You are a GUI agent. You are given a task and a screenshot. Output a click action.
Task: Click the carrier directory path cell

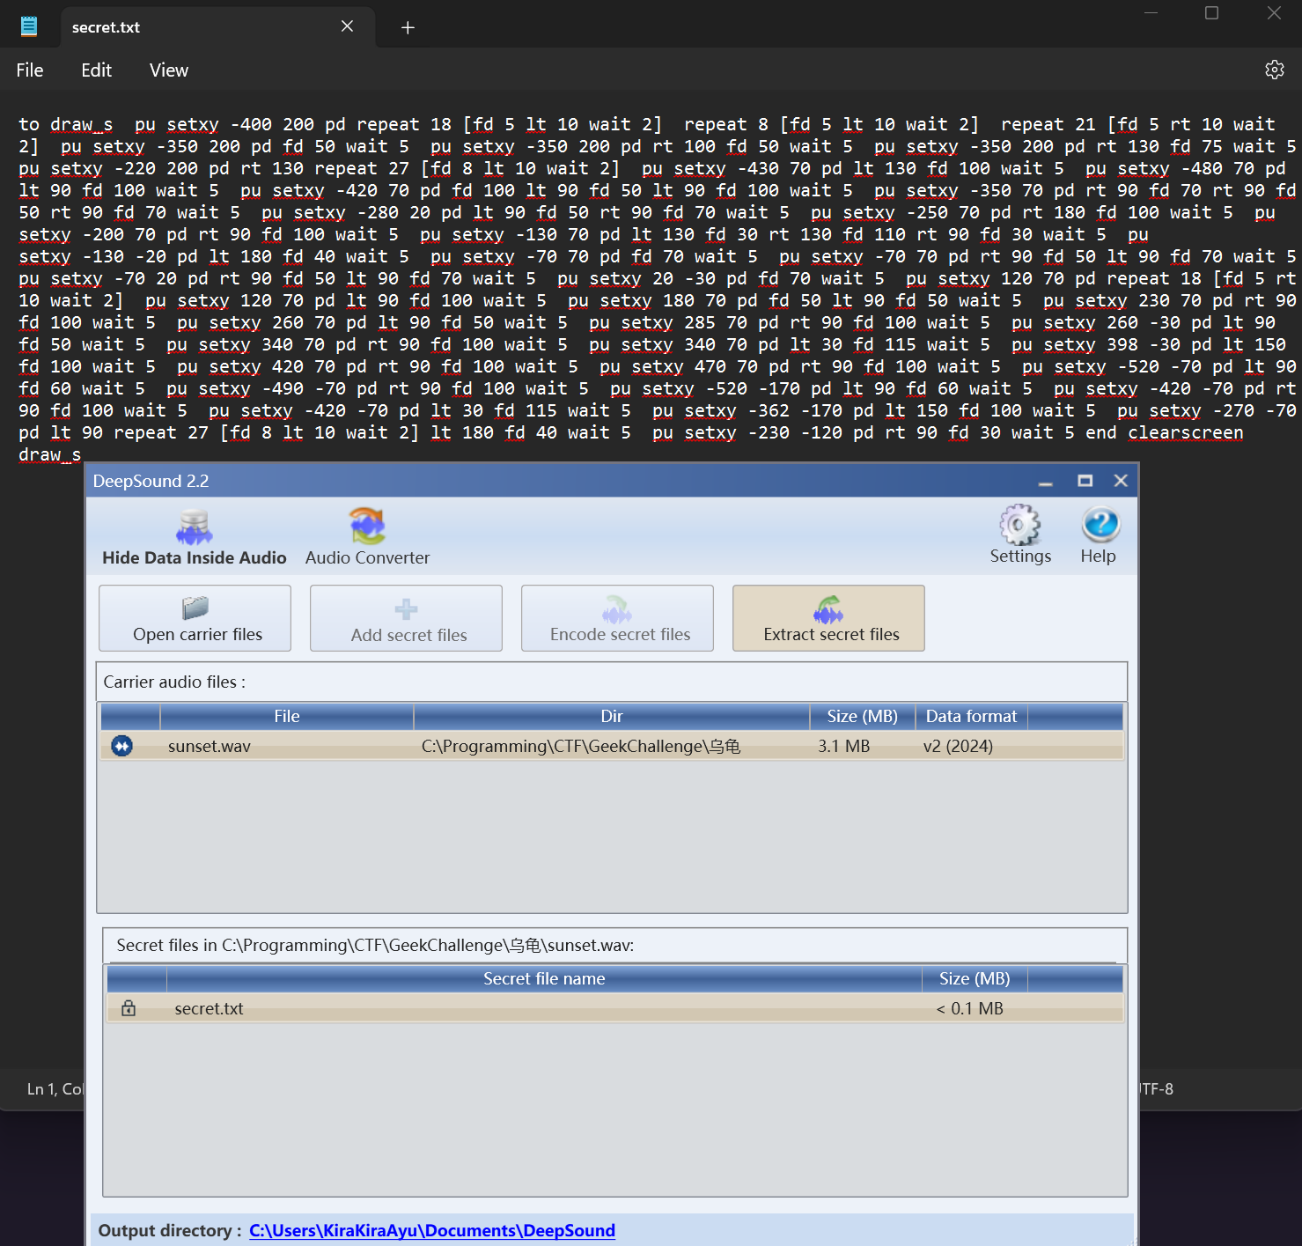click(581, 746)
